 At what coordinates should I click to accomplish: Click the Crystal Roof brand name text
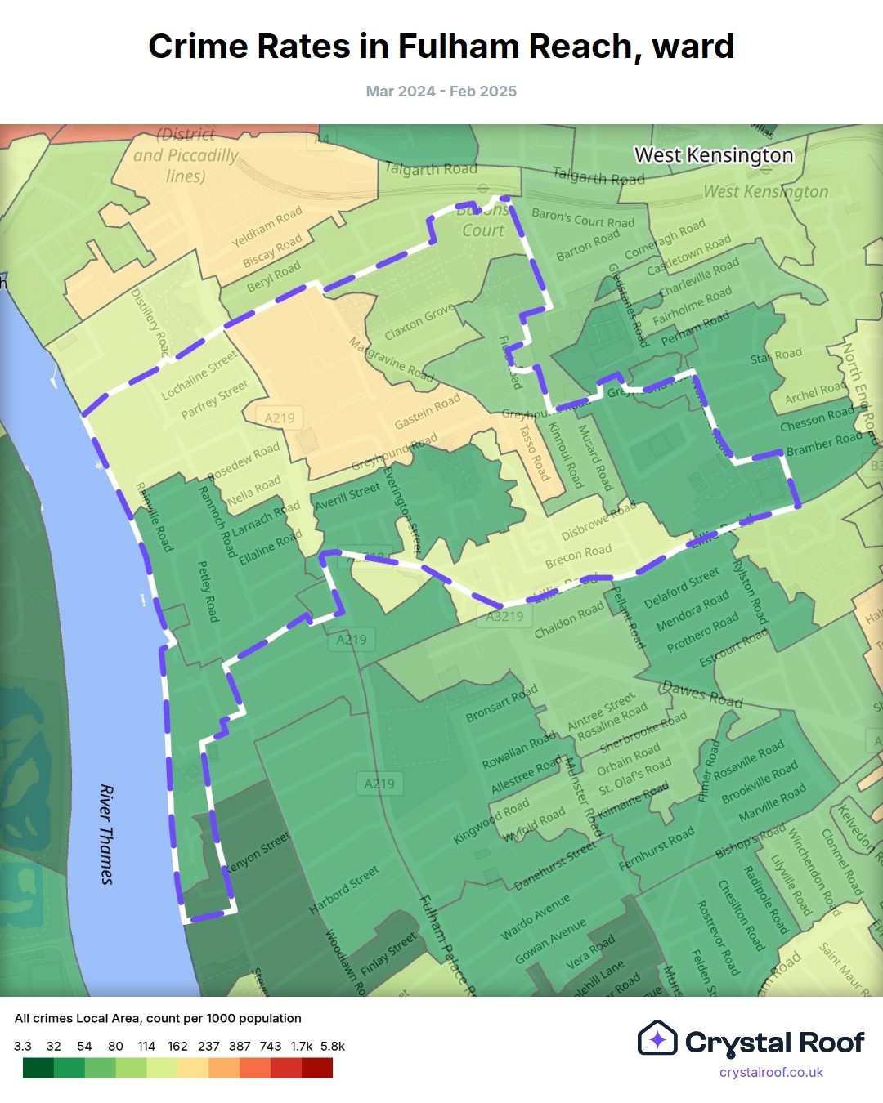click(x=774, y=1043)
